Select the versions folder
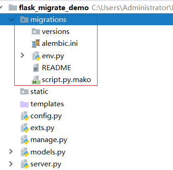This screenshot has height=170, width=173. pyautogui.click(x=56, y=32)
